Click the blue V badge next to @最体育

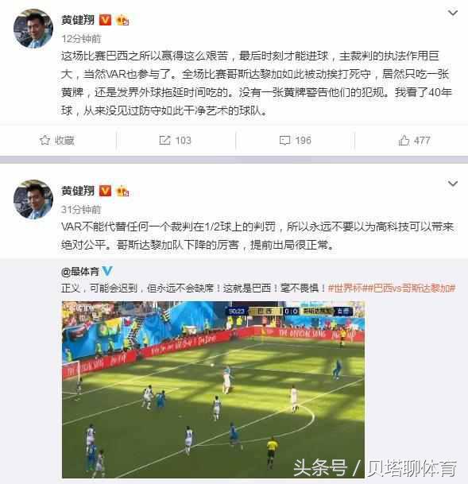tap(107, 271)
